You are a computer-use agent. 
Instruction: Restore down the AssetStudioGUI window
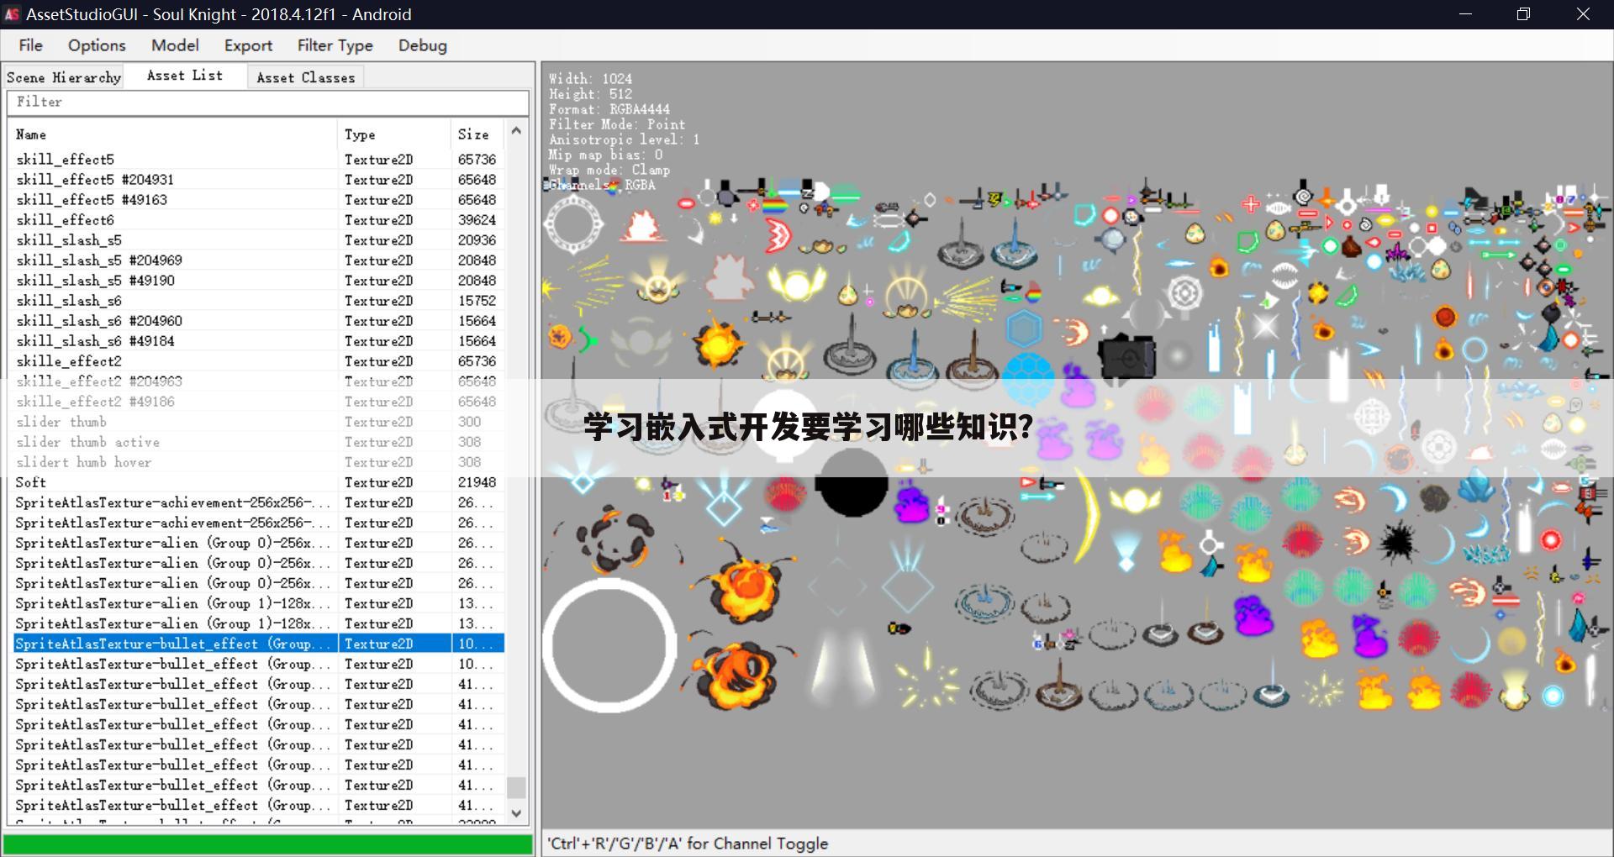coord(1523,14)
